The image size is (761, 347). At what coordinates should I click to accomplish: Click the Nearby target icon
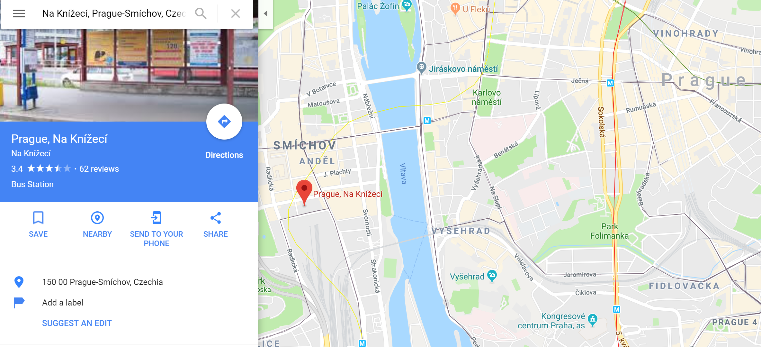[x=97, y=218]
